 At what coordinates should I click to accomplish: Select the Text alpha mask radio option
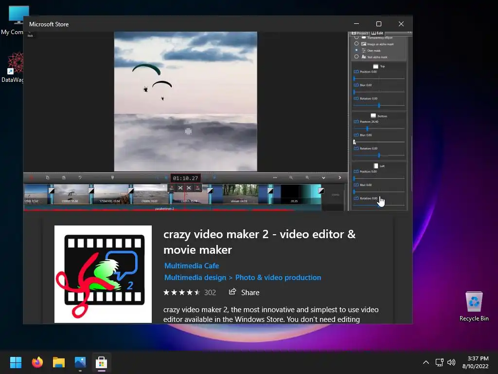(356, 56)
